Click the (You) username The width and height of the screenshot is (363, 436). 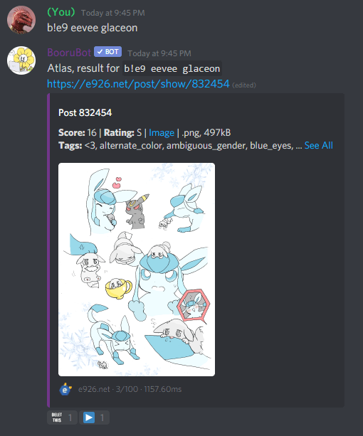tap(61, 12)
